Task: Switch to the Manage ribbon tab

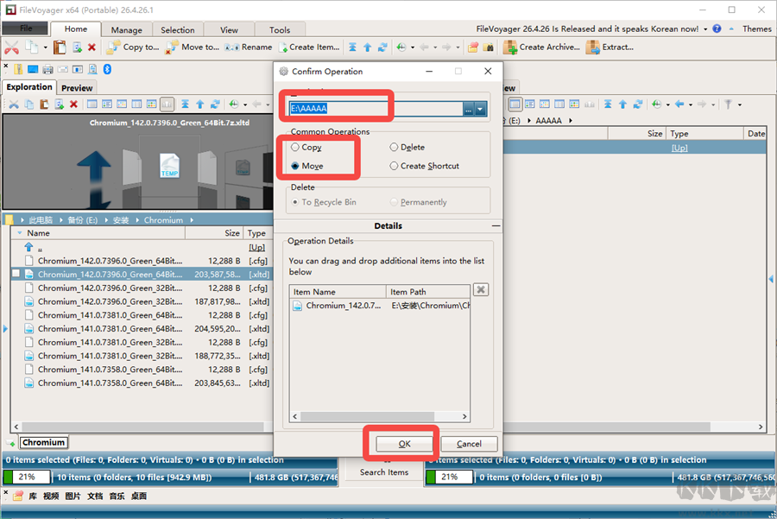Action: [x=126, y=29]
